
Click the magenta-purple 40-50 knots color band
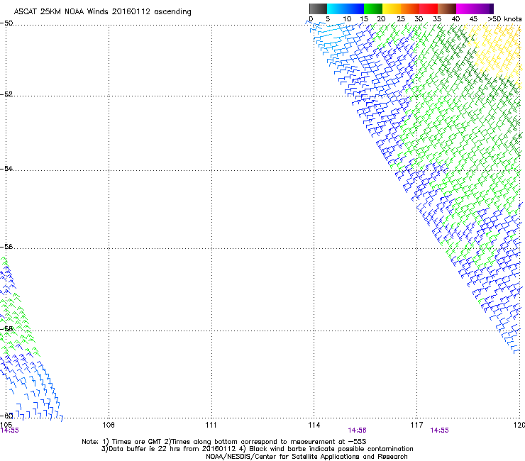pyautogui.click(x=475, y=9)
